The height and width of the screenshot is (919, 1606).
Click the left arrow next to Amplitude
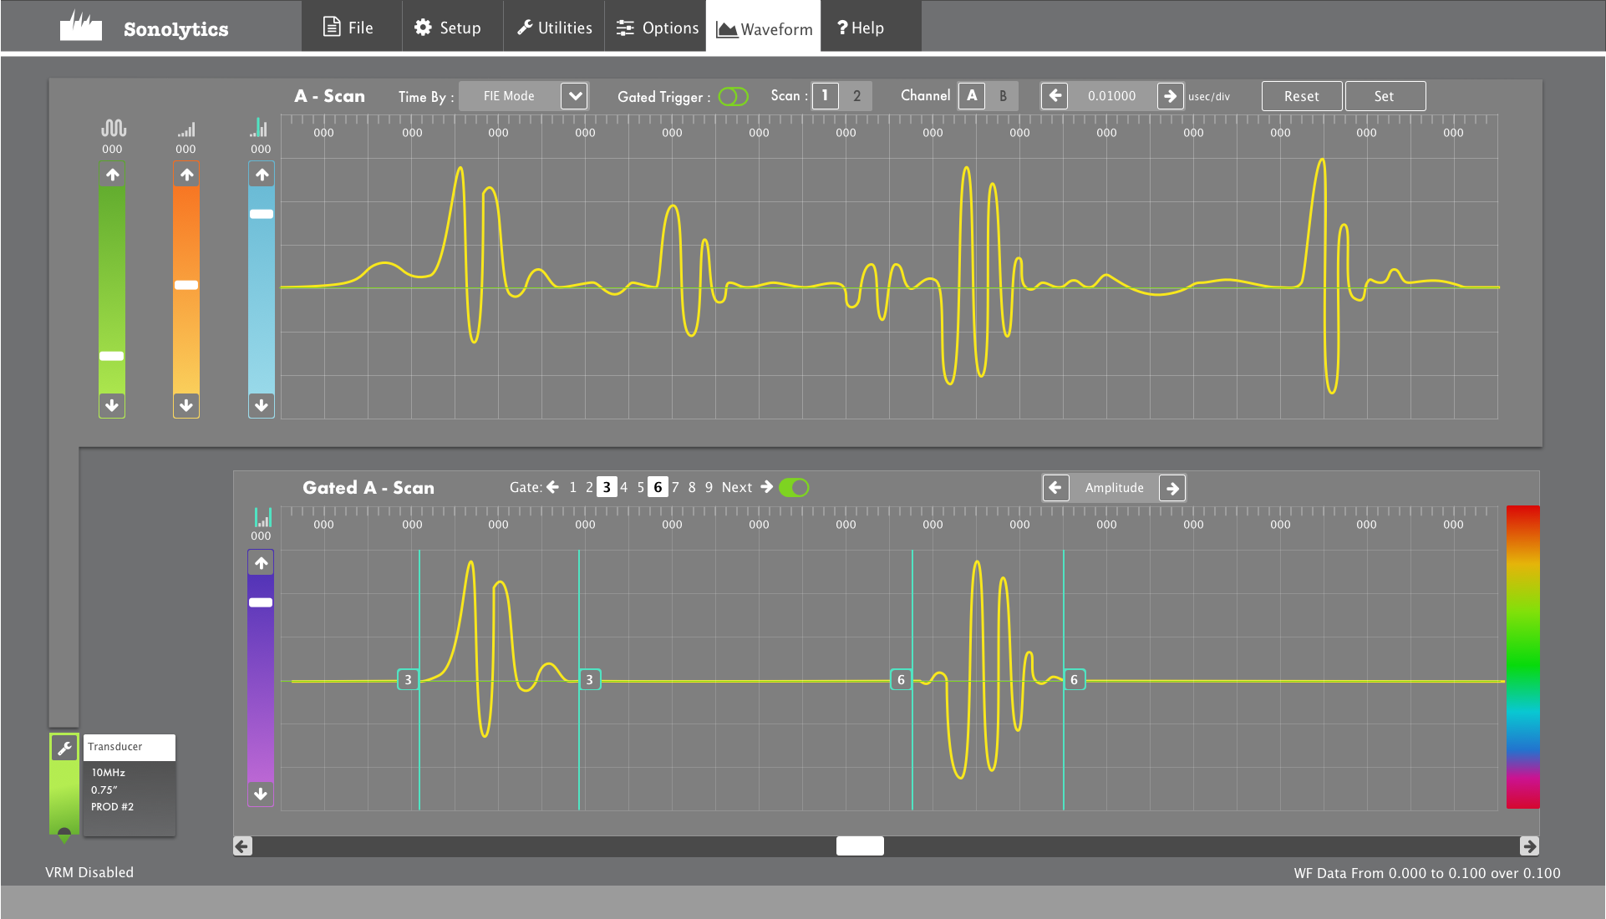(x=1055, y=488)
